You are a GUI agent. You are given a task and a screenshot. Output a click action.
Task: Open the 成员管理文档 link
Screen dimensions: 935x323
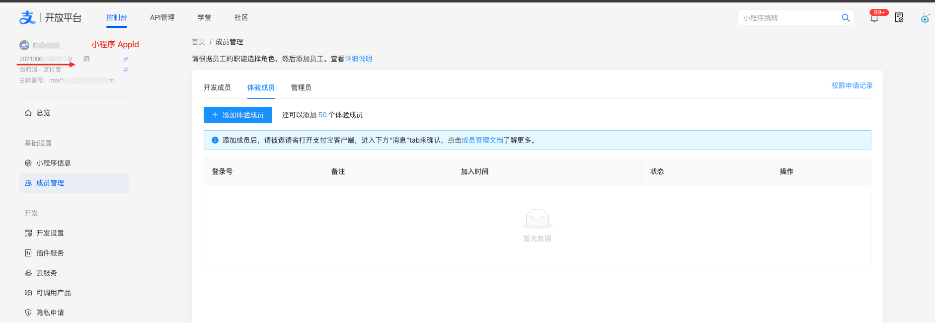(482, 140)
